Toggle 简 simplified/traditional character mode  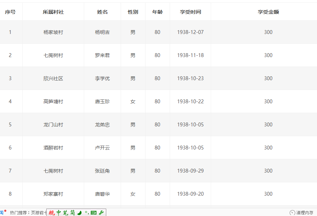(x=72, y=212)
